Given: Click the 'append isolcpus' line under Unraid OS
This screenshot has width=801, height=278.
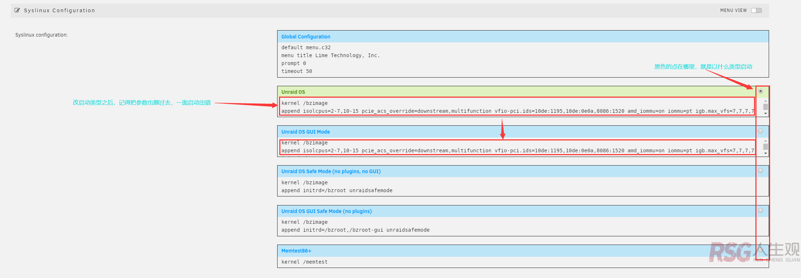Looking at the screenshot, I should pos(517,111).
